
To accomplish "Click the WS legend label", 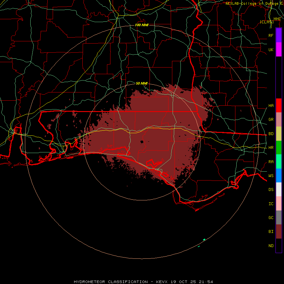I will click(x=271, y=176).
